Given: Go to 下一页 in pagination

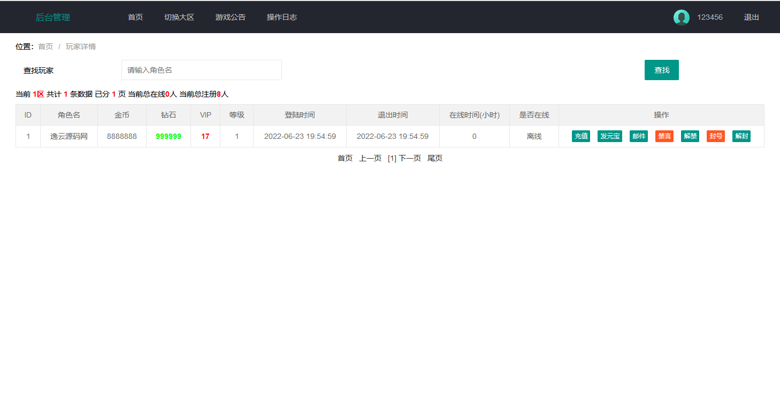Looking at the screenshot, I should (x=410, y=158).
